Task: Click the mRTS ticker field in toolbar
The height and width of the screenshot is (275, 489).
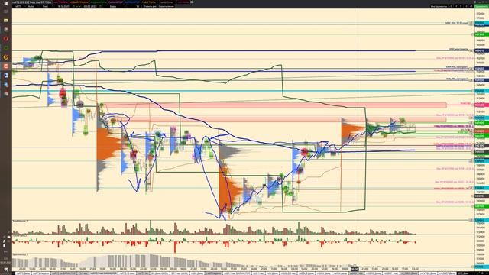Action: click(x=18, y=6)
